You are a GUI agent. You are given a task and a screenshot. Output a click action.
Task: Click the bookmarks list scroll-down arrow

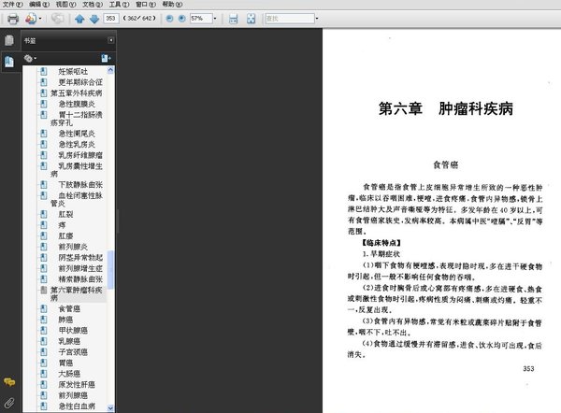coord(110,407)
